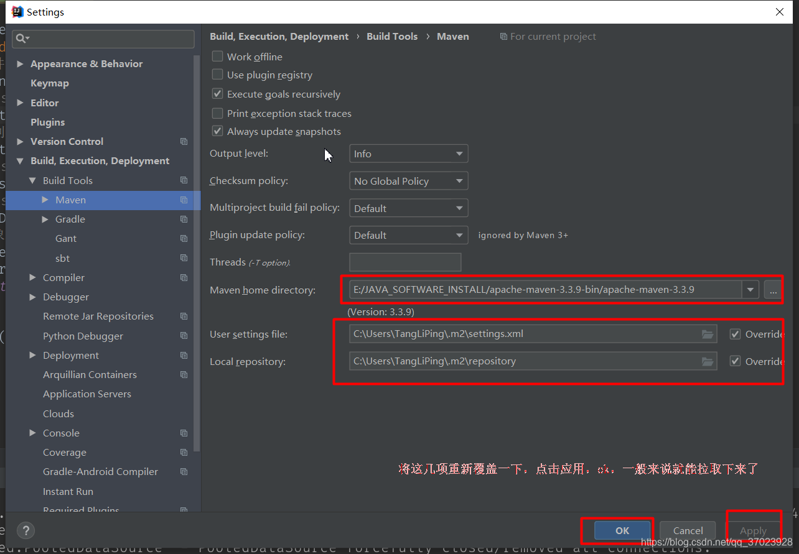
Task: Expand the Version Control node arrow
Action: point(20,142)
